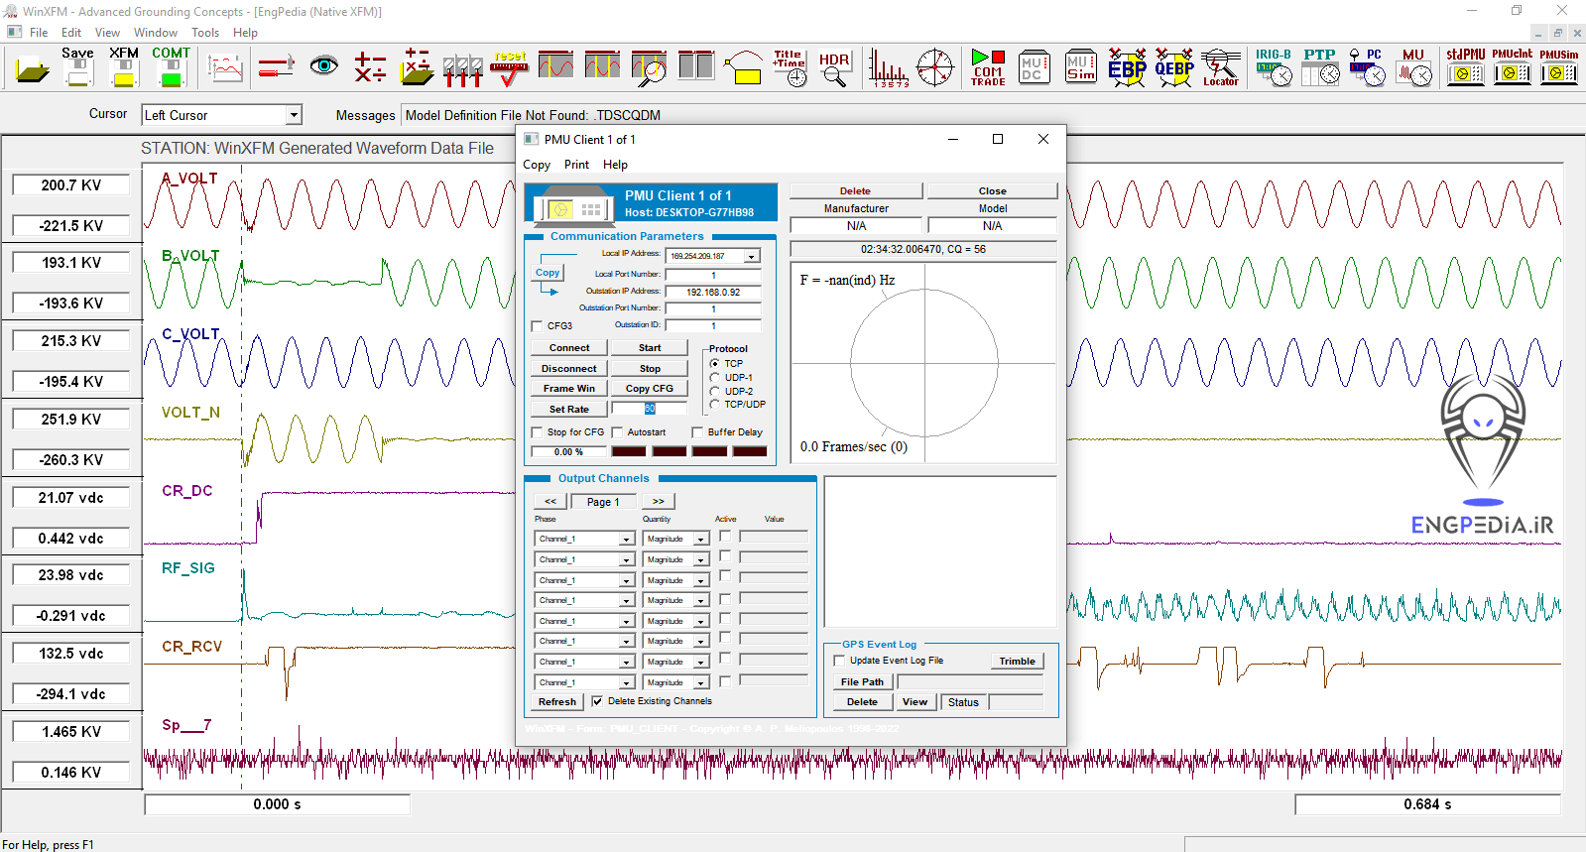The height and width of the screenshot is (852, 1586).
Task: Click the Copy CFG button
Action: click(650, 389)
